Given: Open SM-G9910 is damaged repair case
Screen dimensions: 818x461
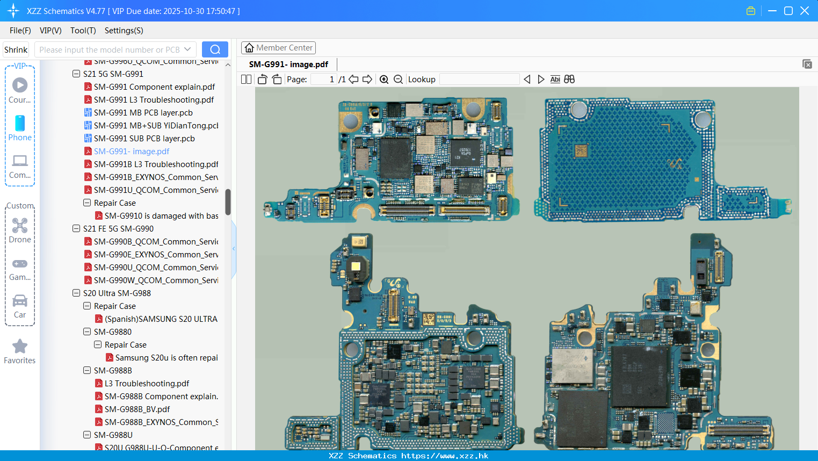Looking at the screenshot, I should pyautogui.click(x=156, y=216).
